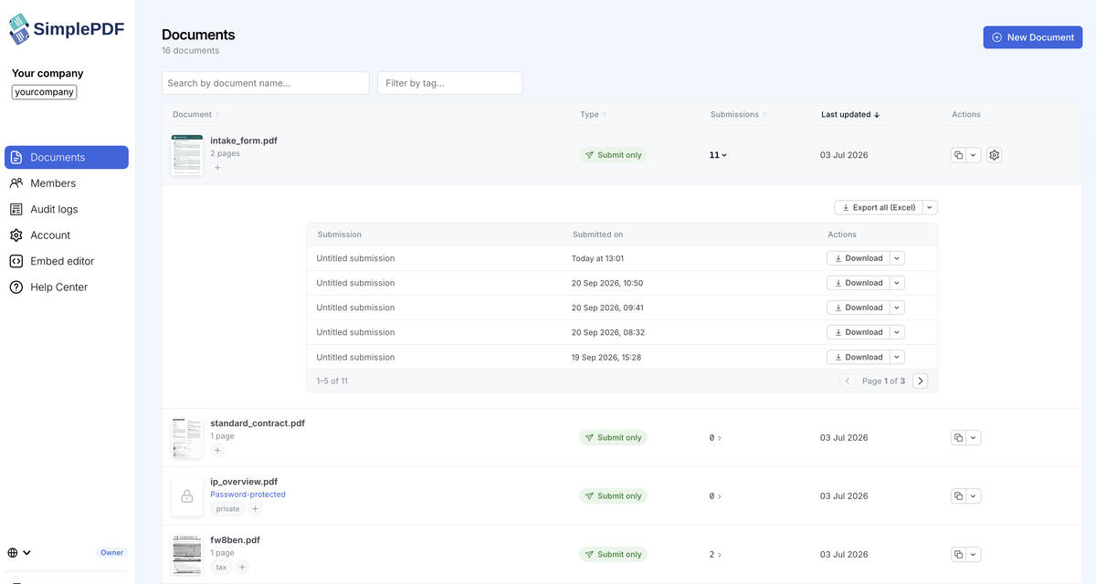The image size is (1096, 584).
Task: Open the Embed editor
Action: [67, 261]
